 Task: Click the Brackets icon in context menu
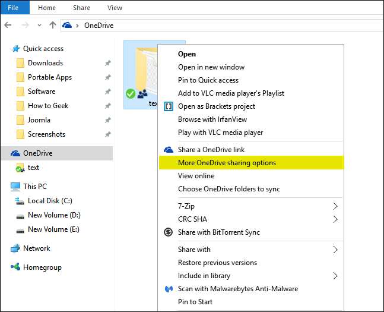tap(169, 106)
